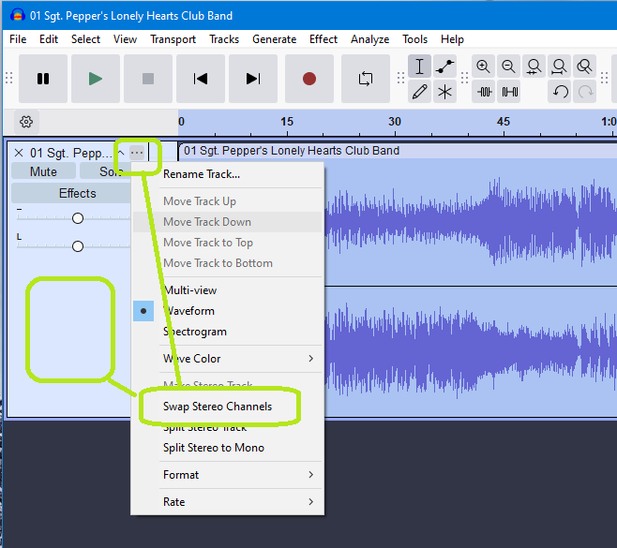Screen dimensions: 617x548
Task: Click Fit Selection to Width icon
Action: pos(534,67)
